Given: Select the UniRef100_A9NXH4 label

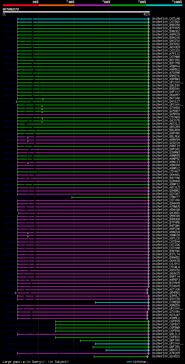Looking at the screenshot, I should pos(166,165).
